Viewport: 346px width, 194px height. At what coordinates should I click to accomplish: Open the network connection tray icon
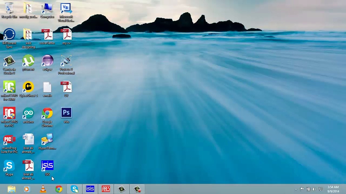[320, 189]
